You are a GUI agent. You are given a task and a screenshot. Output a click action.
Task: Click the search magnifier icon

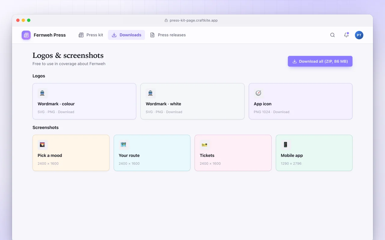(x=332, y=35)
